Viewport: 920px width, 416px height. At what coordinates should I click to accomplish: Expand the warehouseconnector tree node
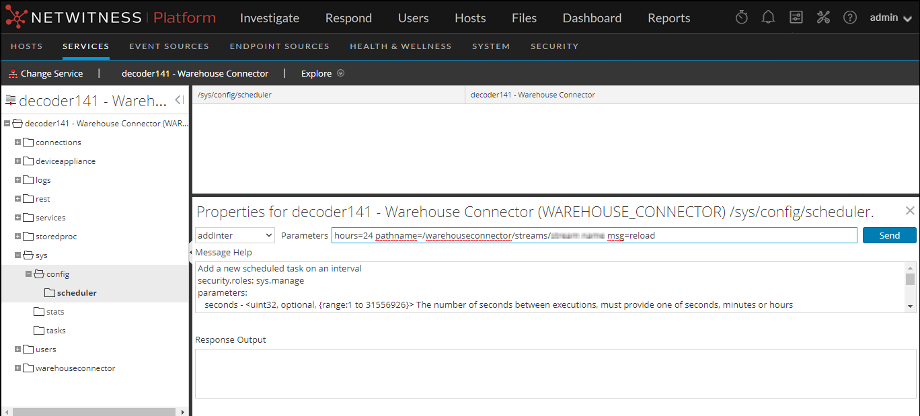point(18,368)
